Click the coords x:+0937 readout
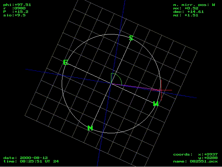 (x=195, y=154)
